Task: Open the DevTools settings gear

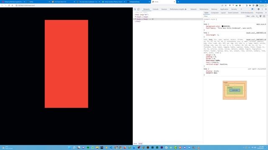Action: [x=258, y=9]
